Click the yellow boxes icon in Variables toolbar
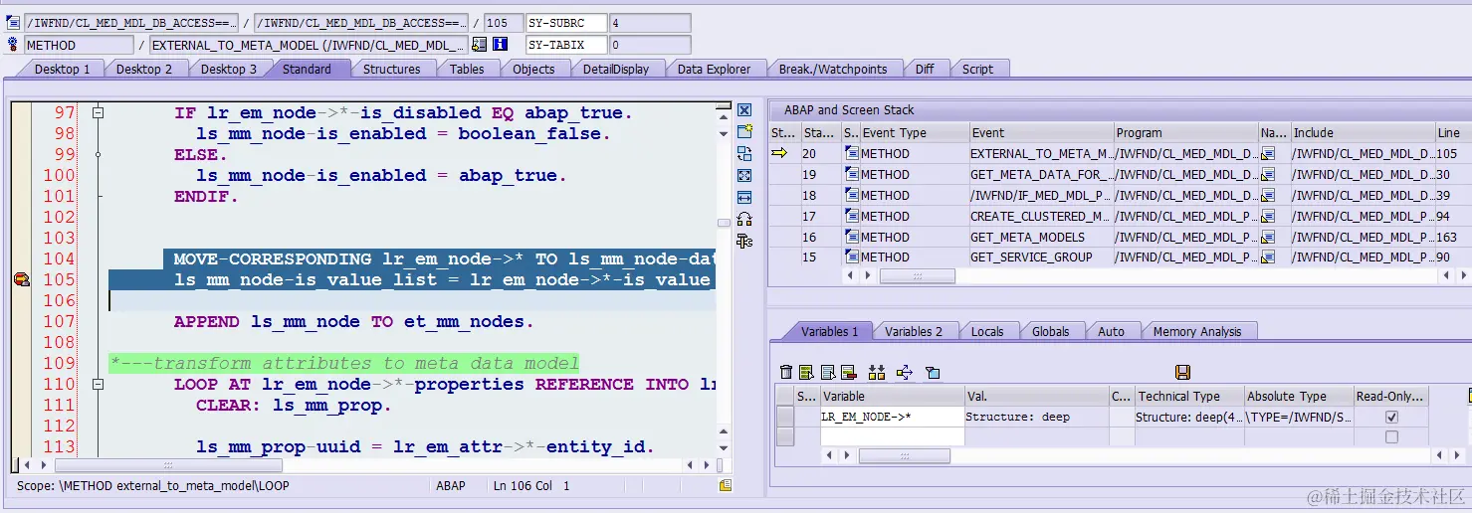 pos(877,372)
